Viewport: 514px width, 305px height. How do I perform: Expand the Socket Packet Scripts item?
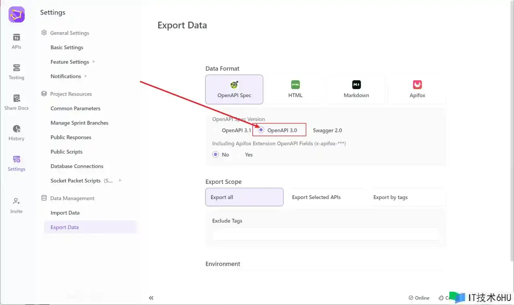click(120, 181)
